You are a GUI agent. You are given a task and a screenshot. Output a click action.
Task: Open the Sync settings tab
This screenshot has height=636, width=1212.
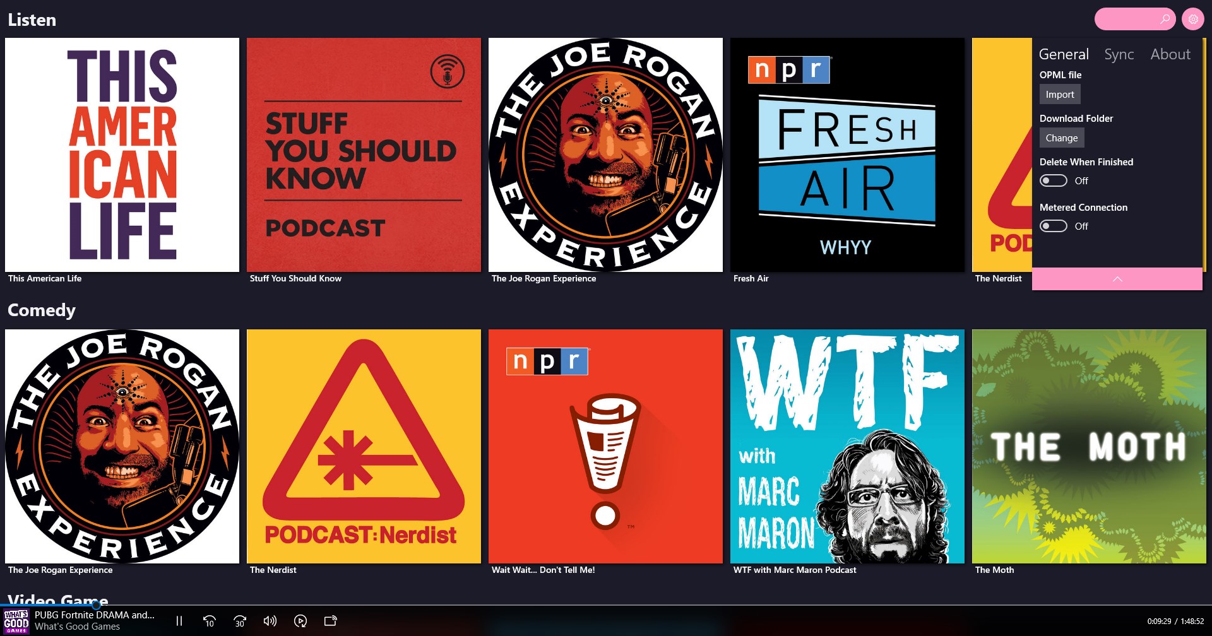coord(1119,54)
